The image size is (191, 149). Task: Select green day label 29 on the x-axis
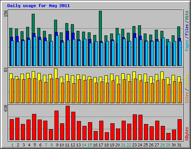click(168, 145)
